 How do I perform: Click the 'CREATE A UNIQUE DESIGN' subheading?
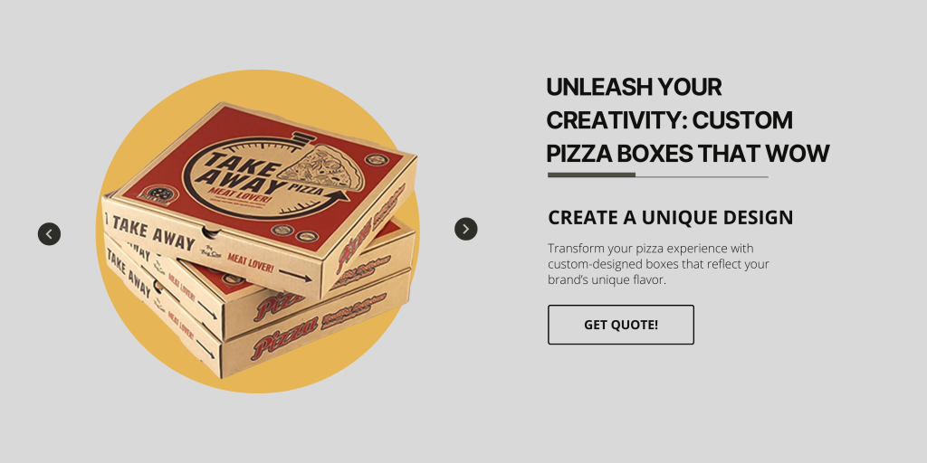[671, 217]
